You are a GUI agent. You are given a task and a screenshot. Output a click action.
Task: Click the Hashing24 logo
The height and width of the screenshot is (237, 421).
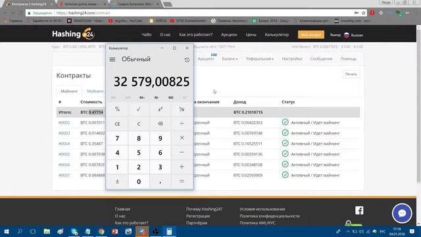pos(73,34)
